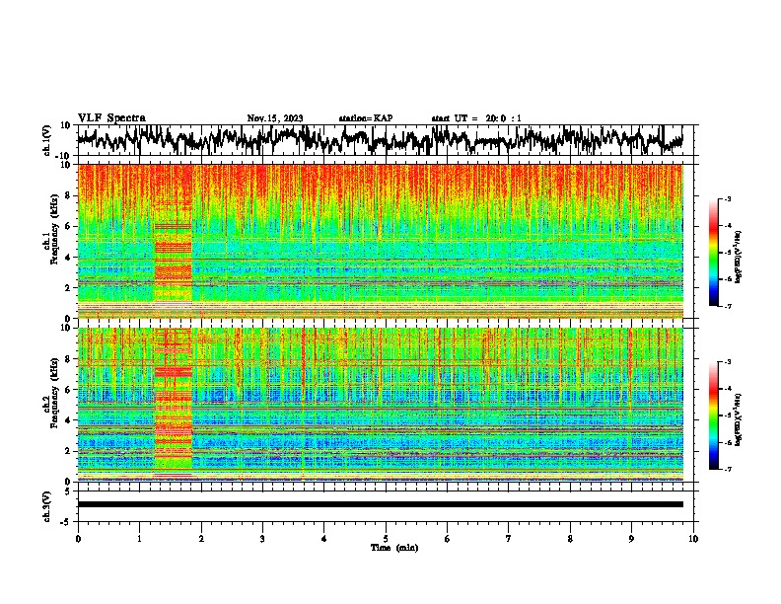Click the "6" kHz tick of ch.1 spectrogram

pos(68,226)
